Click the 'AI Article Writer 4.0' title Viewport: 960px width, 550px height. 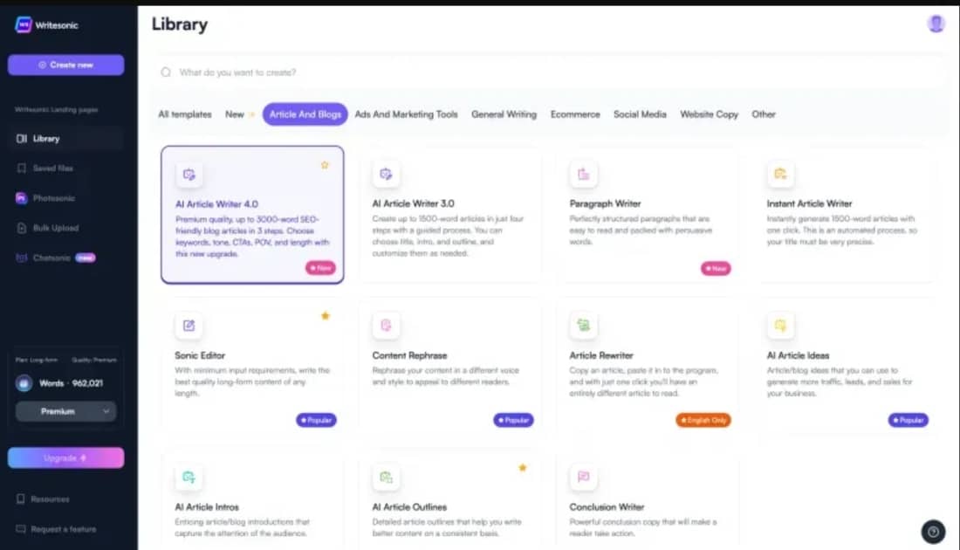[x=216, y=204]
